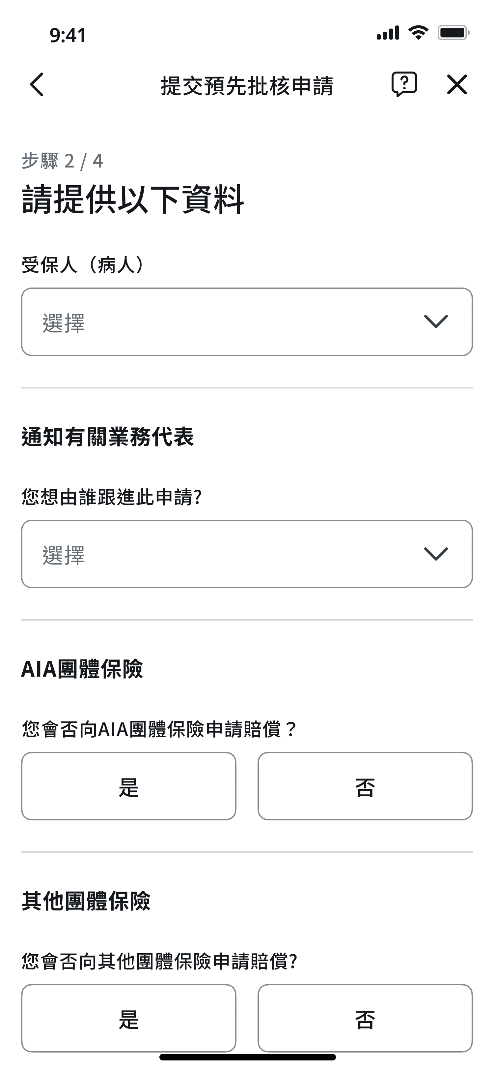Close the pre-approval application form
Image resolution: width=494 pixels, height=1071 pixels.
(457, 85)
